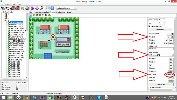Click the Person event no spinner arrows
The image size is (177, 100).
tap(172, 34)
